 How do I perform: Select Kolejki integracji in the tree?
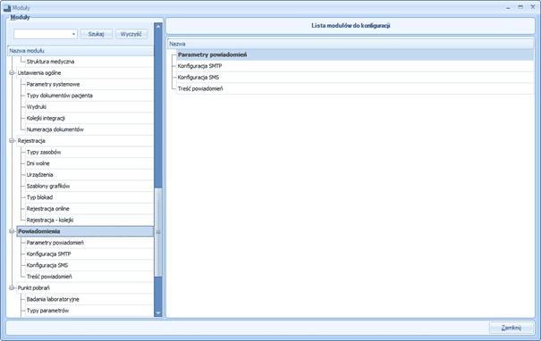[46, 118]
